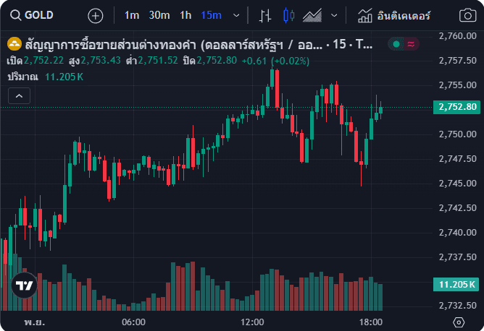This screenshot has width=484, height=331.
Task: Select the 1h timeframe
Action: pos(185,15)
